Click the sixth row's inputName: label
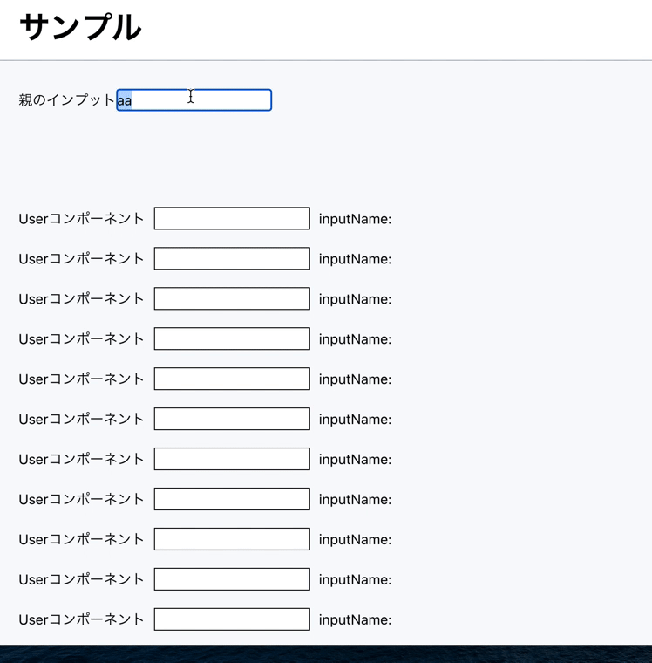Screen dimensions: 652x663 click(355, 420)
